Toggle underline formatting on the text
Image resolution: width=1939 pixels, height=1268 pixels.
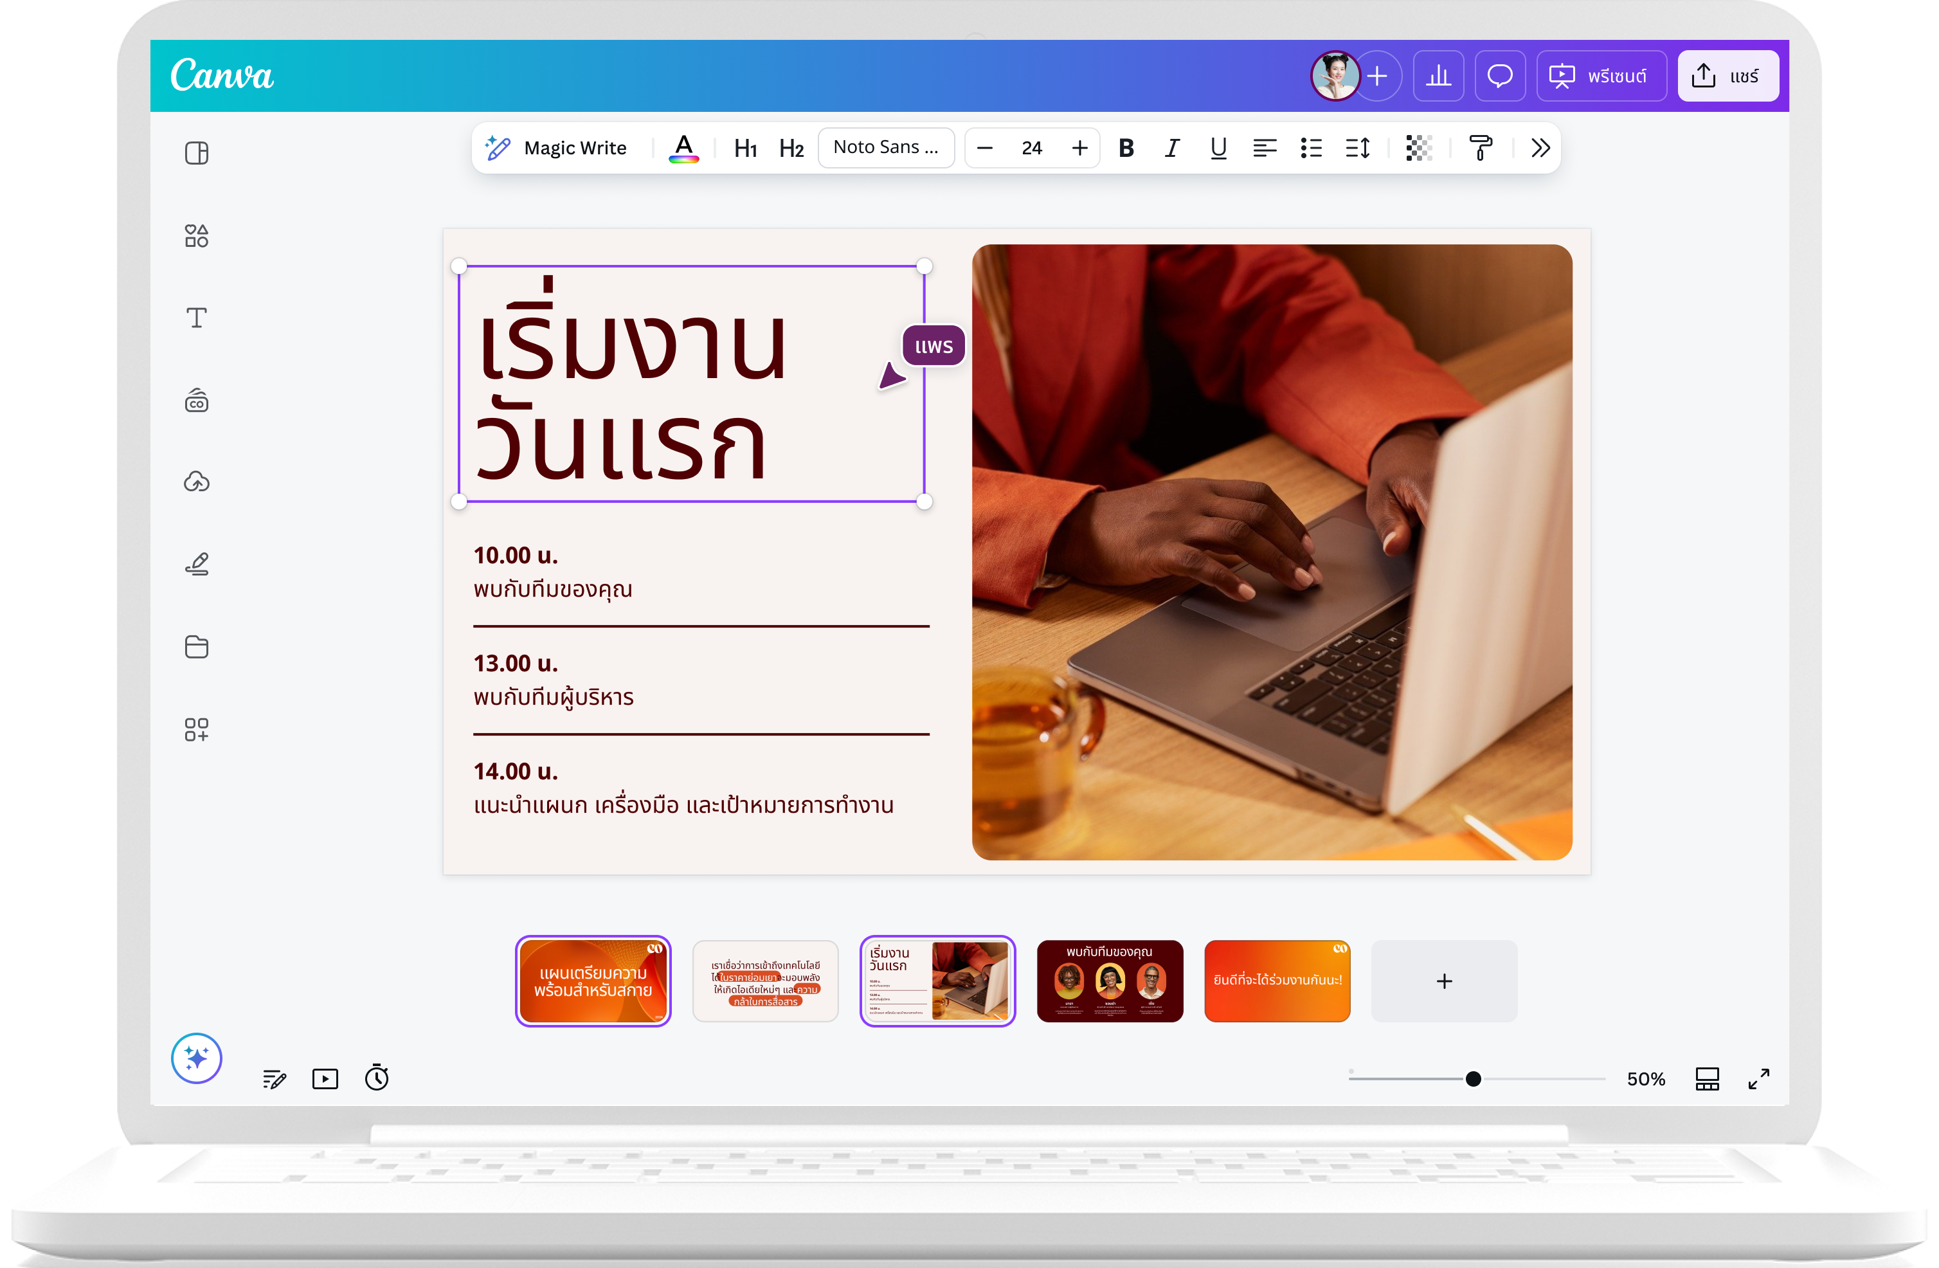1218,149
